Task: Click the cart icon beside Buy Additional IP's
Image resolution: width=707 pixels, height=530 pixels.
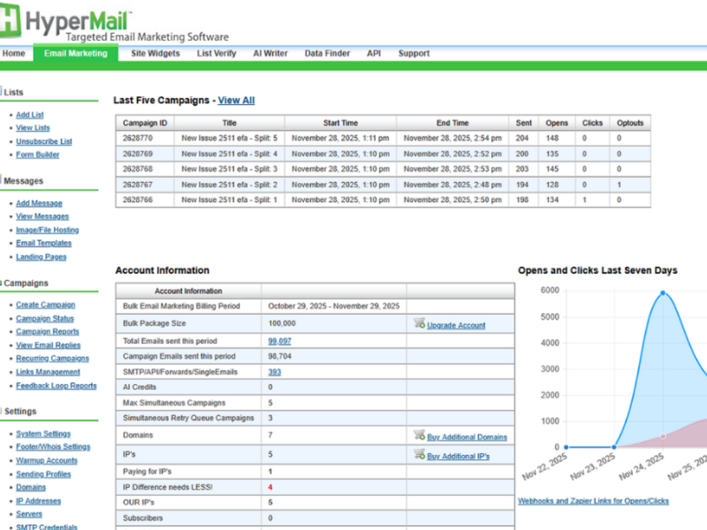Action: (419, 455)
